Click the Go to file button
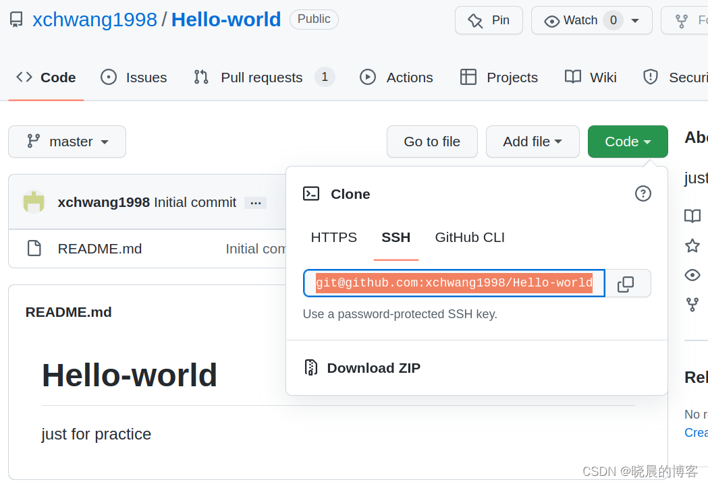The image size is (708, 484). pyautogui.click(x=432, y=142)
